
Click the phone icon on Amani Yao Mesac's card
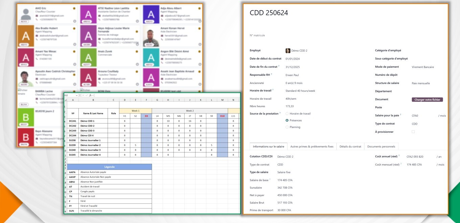(37, 59)
